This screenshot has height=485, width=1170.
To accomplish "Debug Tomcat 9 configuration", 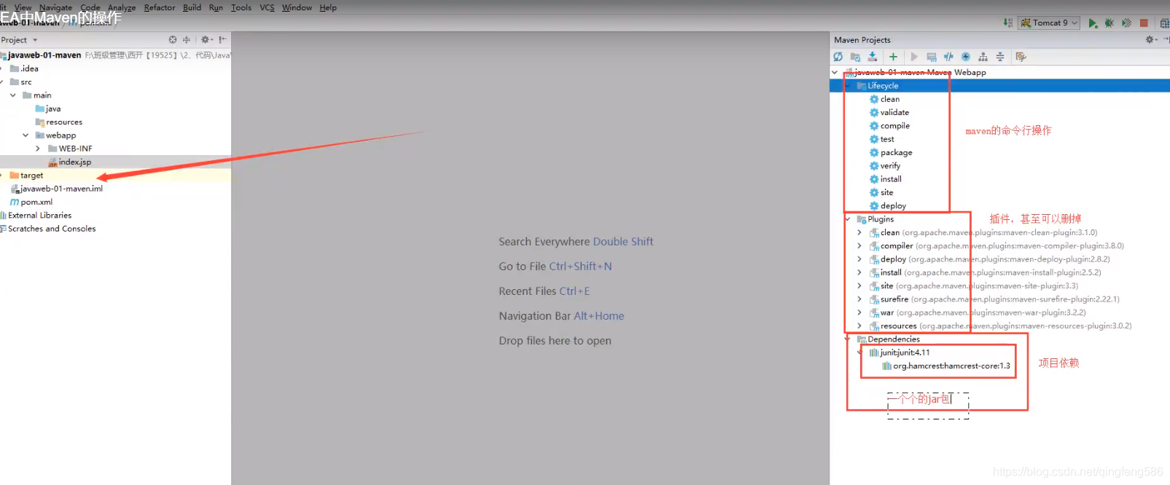I will [1109, 23].
